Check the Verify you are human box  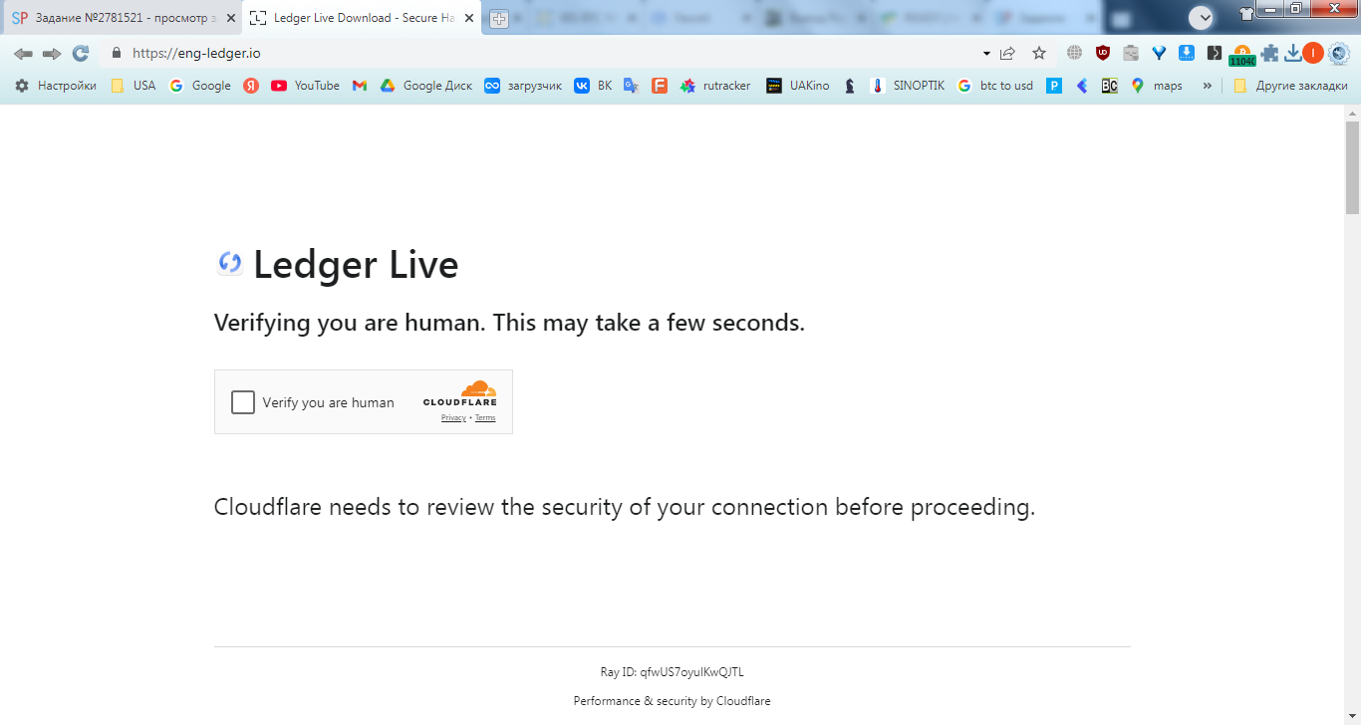(x=243, y=402)
